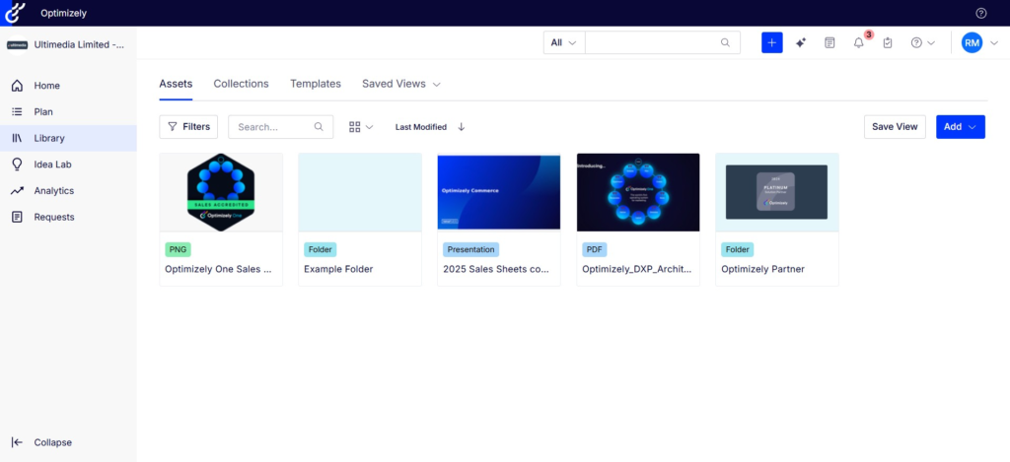The image size is (1010, 462).
Task: Open the AI sparkle assistant icon
Action: [801, 42]
